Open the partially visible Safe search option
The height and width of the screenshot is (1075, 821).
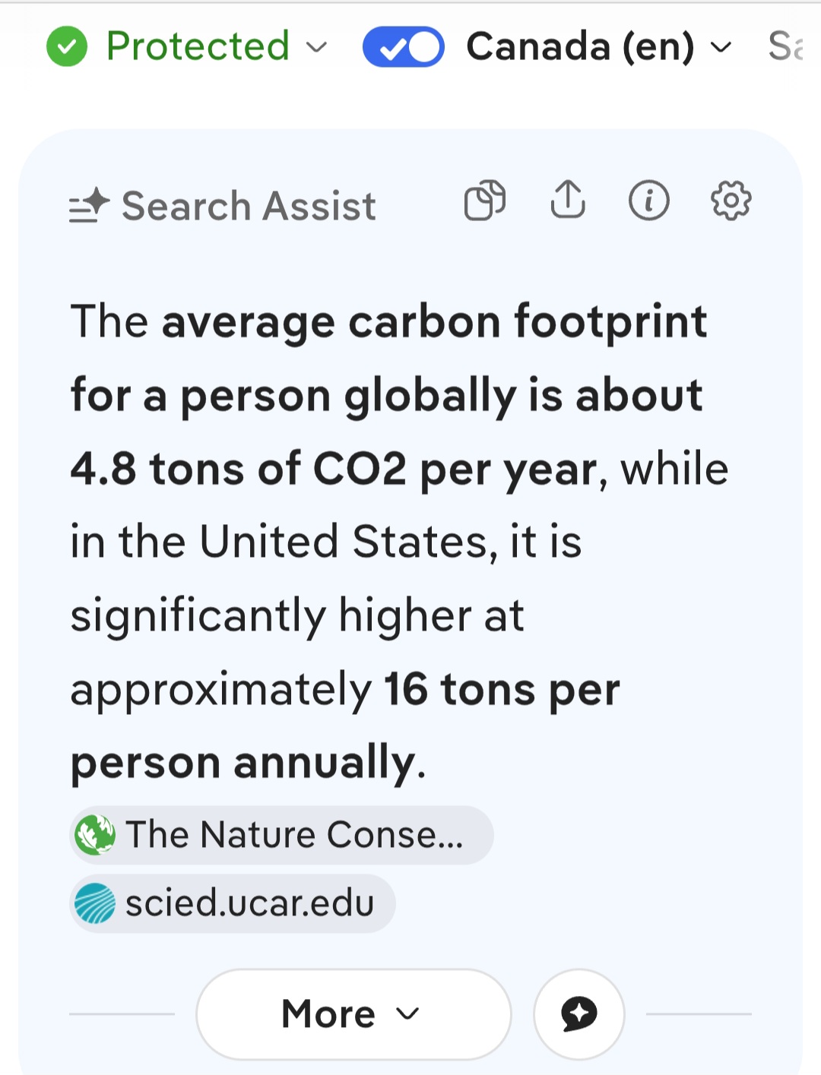click(x=786, y=46)
